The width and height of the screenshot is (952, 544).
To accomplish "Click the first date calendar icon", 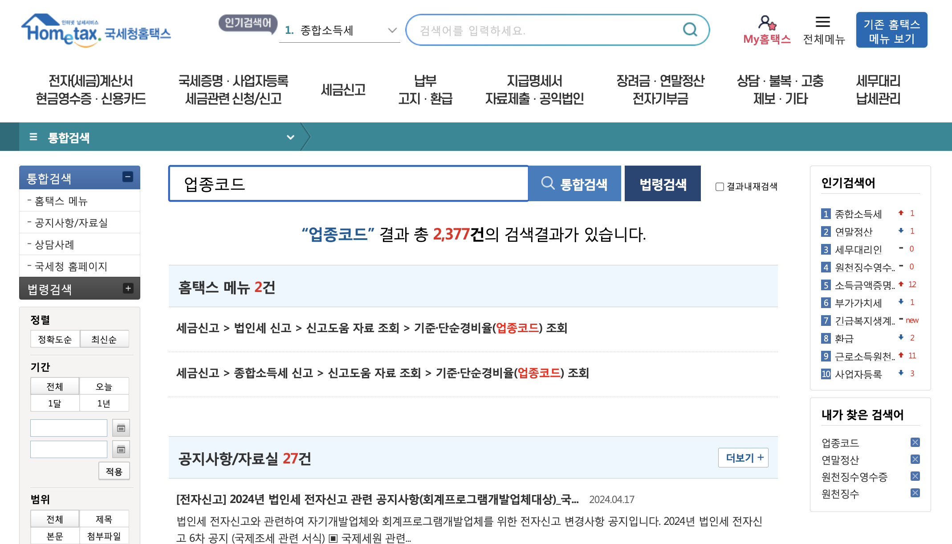I will 121,428.
